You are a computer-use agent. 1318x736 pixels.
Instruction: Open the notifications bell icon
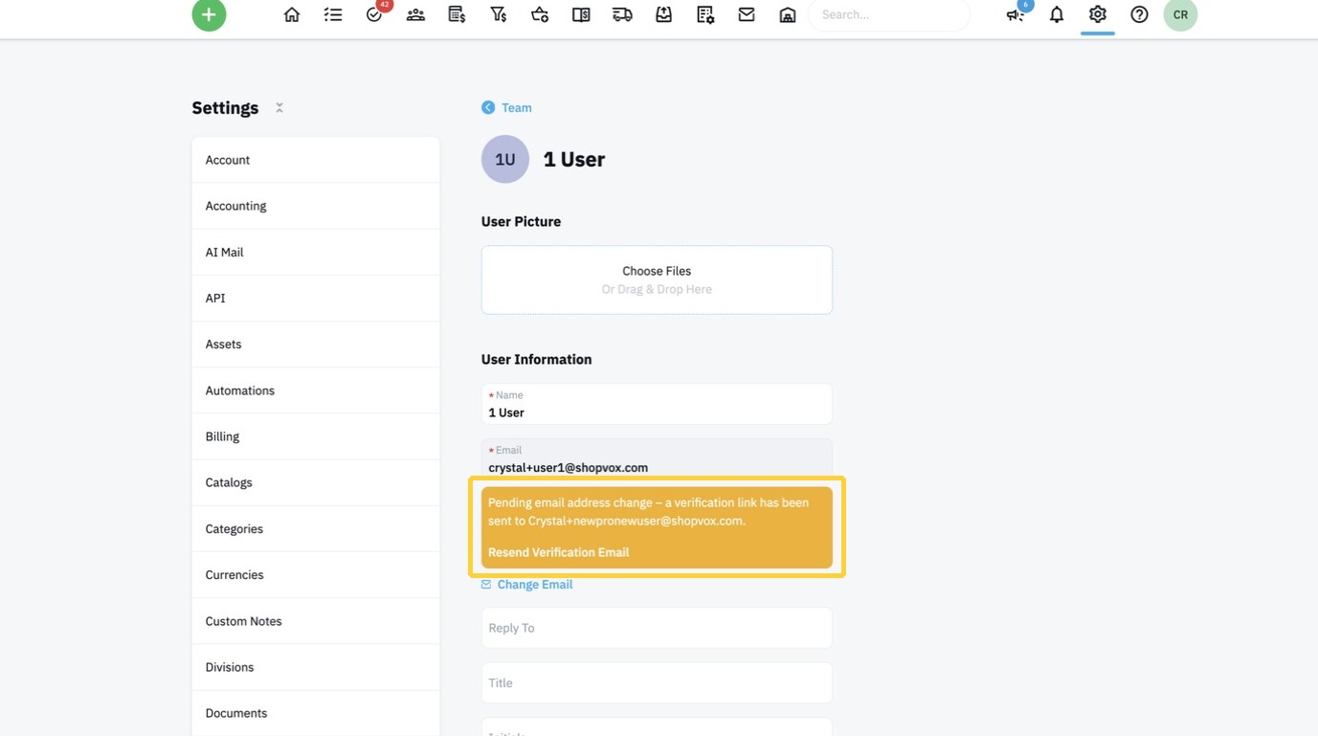(x=1057, y=14)
